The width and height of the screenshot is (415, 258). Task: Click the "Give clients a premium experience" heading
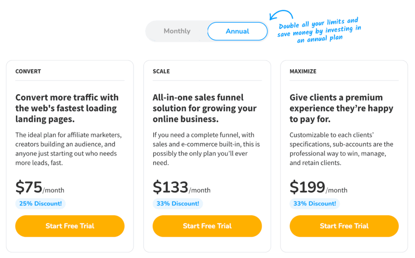pos(342,108)
